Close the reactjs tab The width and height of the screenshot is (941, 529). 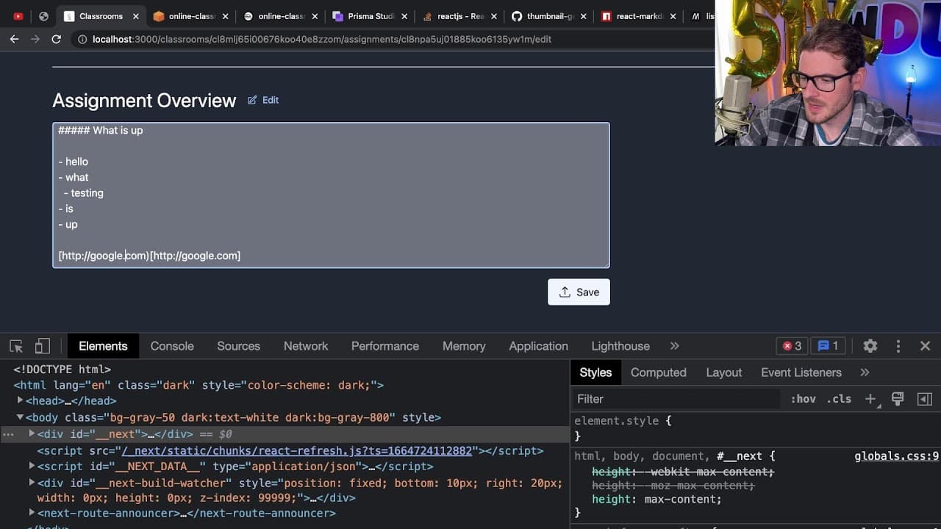pos(494,16)
